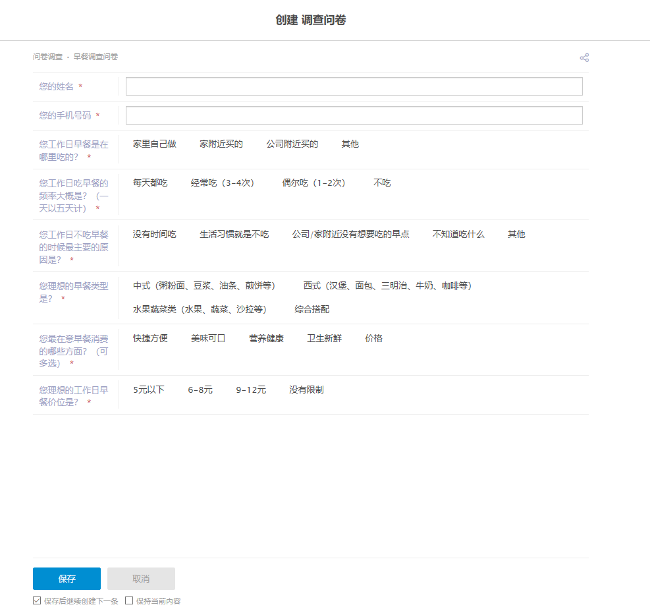Choose 中式（粥粉面、豆浆、油条、煎饼等）breakfast type
This screenshot has height=611, width=650.
click(x=204, y=286)
